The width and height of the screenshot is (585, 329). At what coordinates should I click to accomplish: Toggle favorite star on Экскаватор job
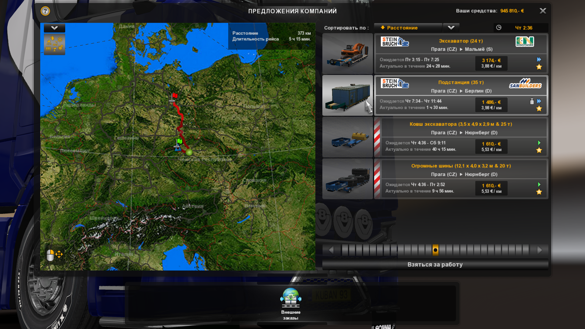pos(539,67)
